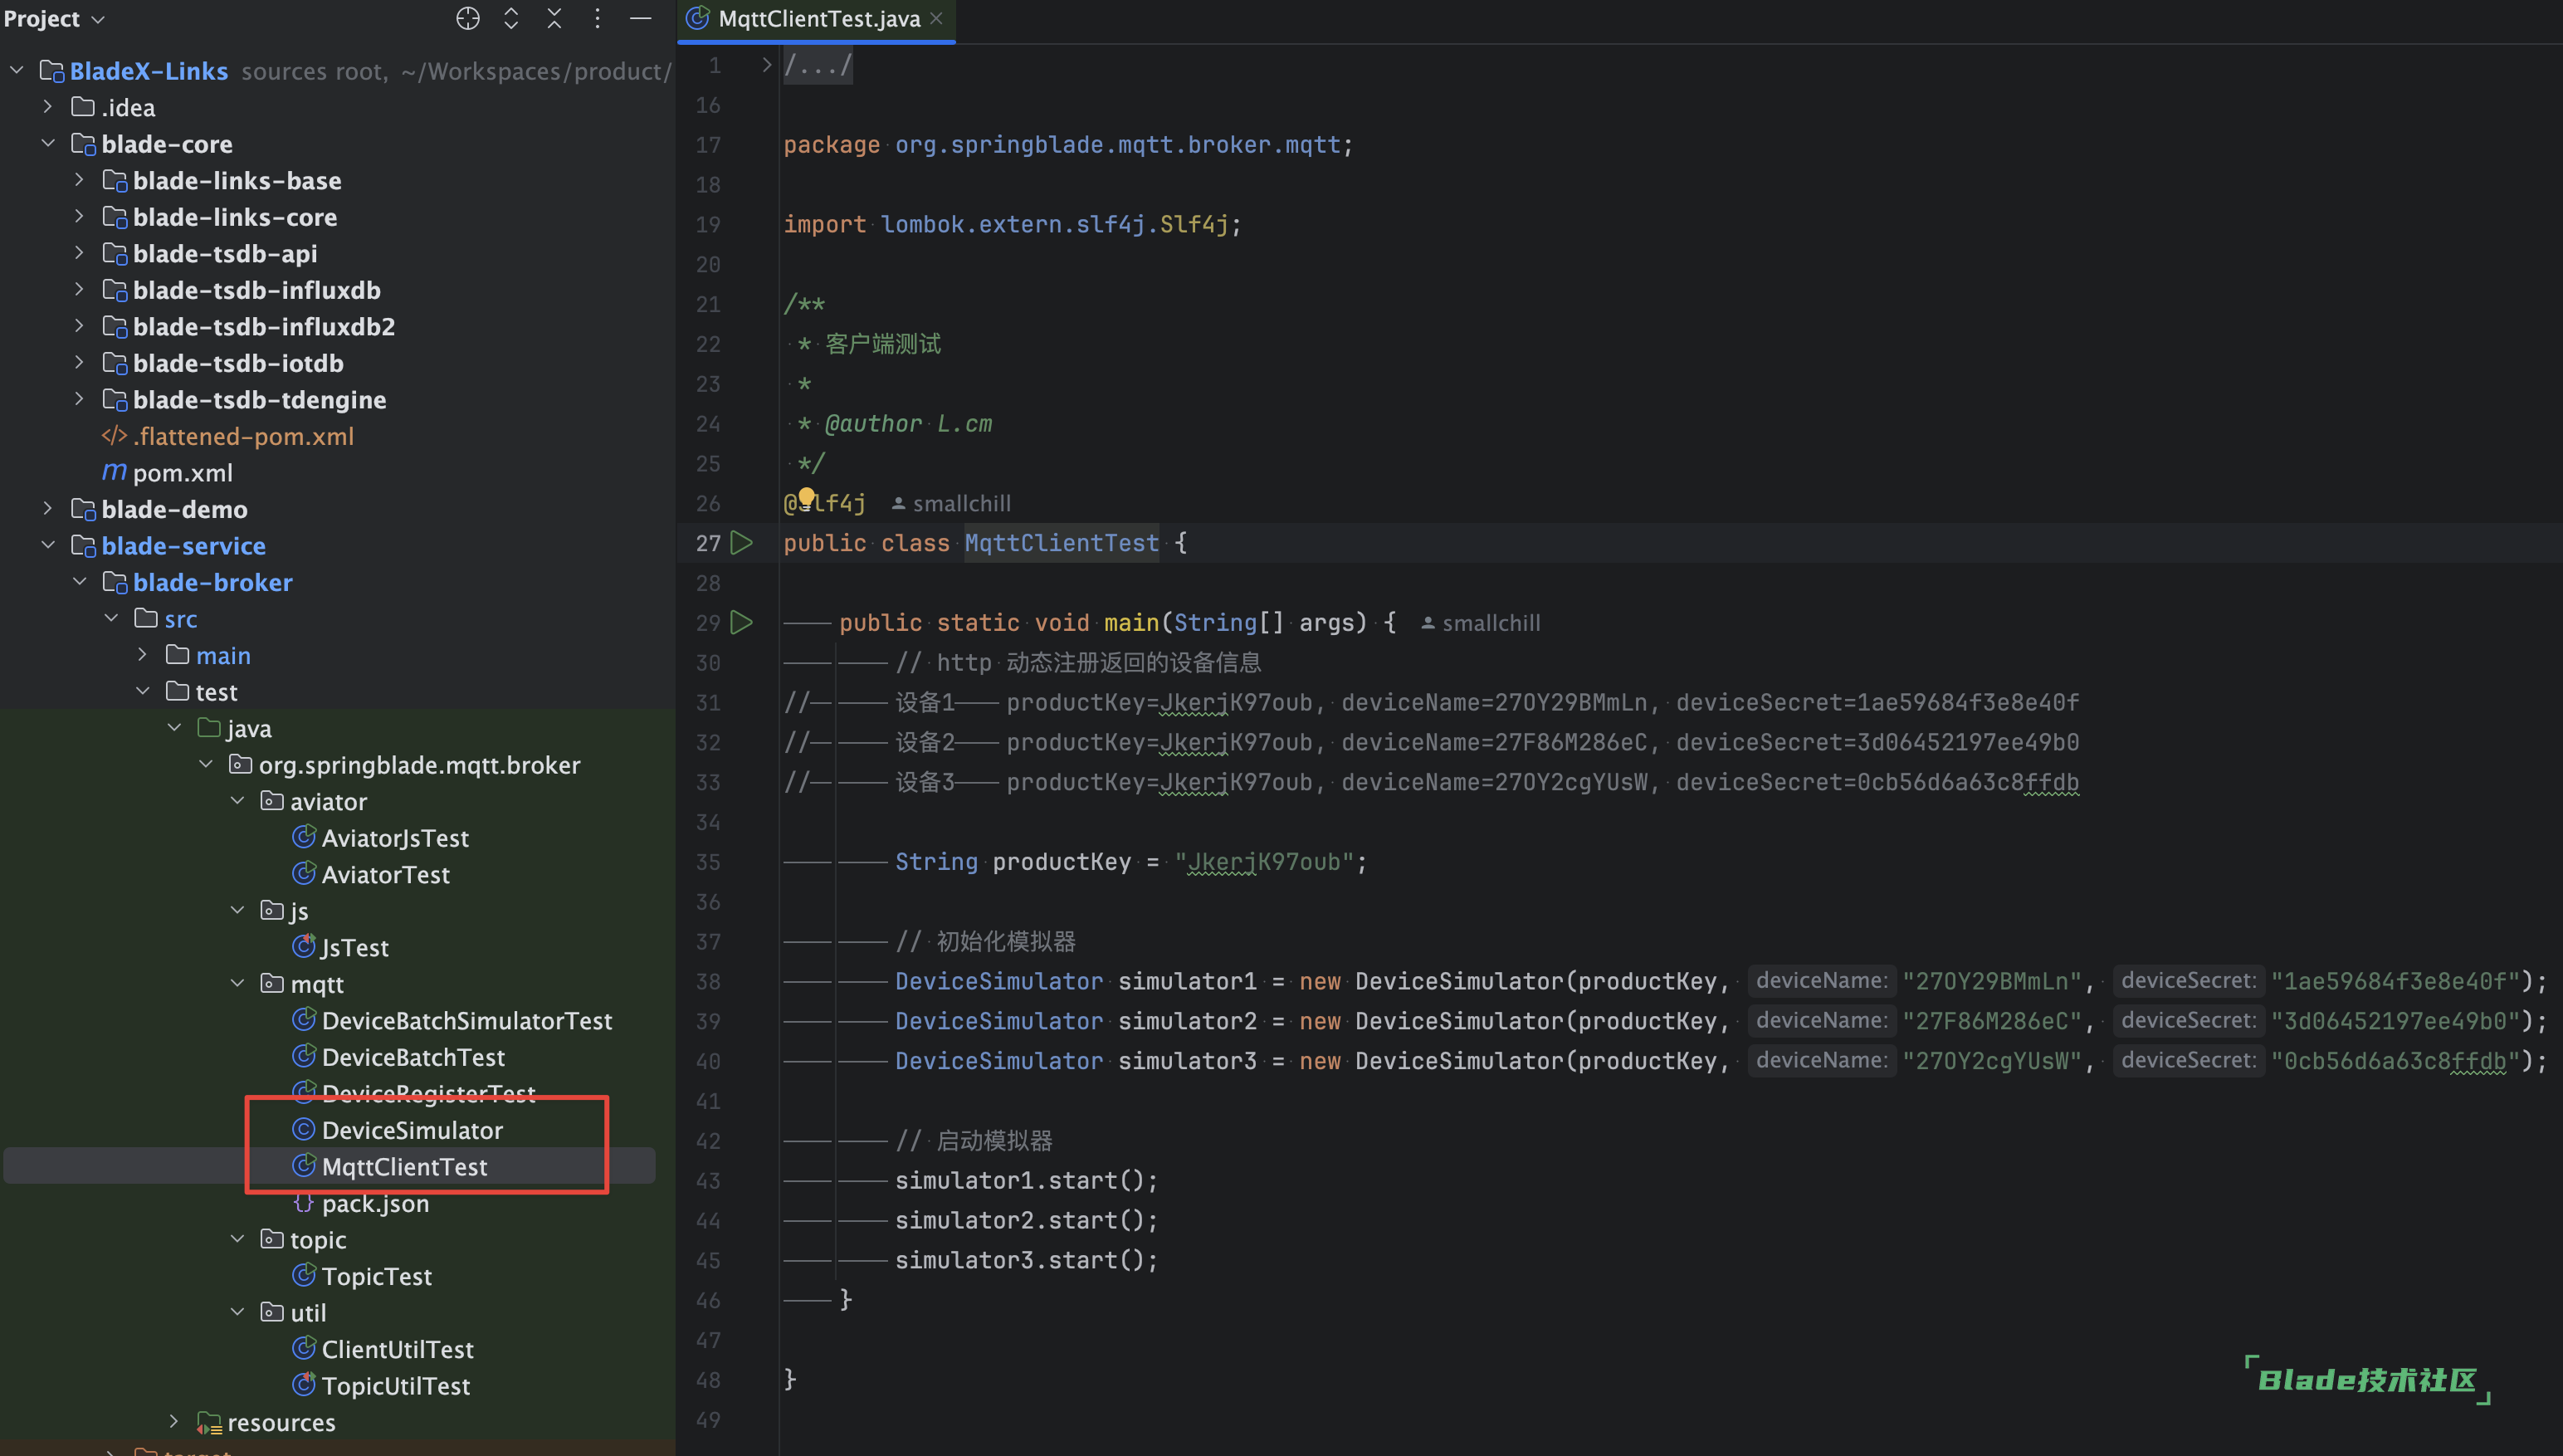Expand blade-links-core module

click(80, 217)
